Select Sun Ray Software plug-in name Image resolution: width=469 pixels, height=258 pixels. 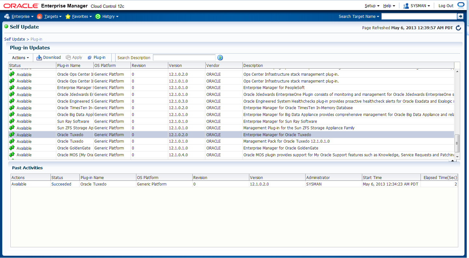click(73, 122)
